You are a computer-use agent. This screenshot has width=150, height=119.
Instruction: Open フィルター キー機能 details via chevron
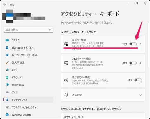tap(141, 63)
